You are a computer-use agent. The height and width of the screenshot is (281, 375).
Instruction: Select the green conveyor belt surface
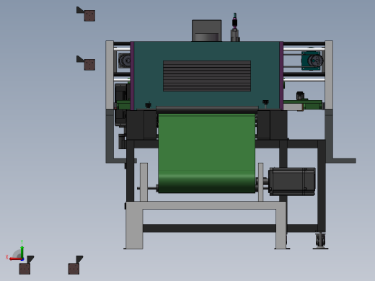tap(207, 153)
